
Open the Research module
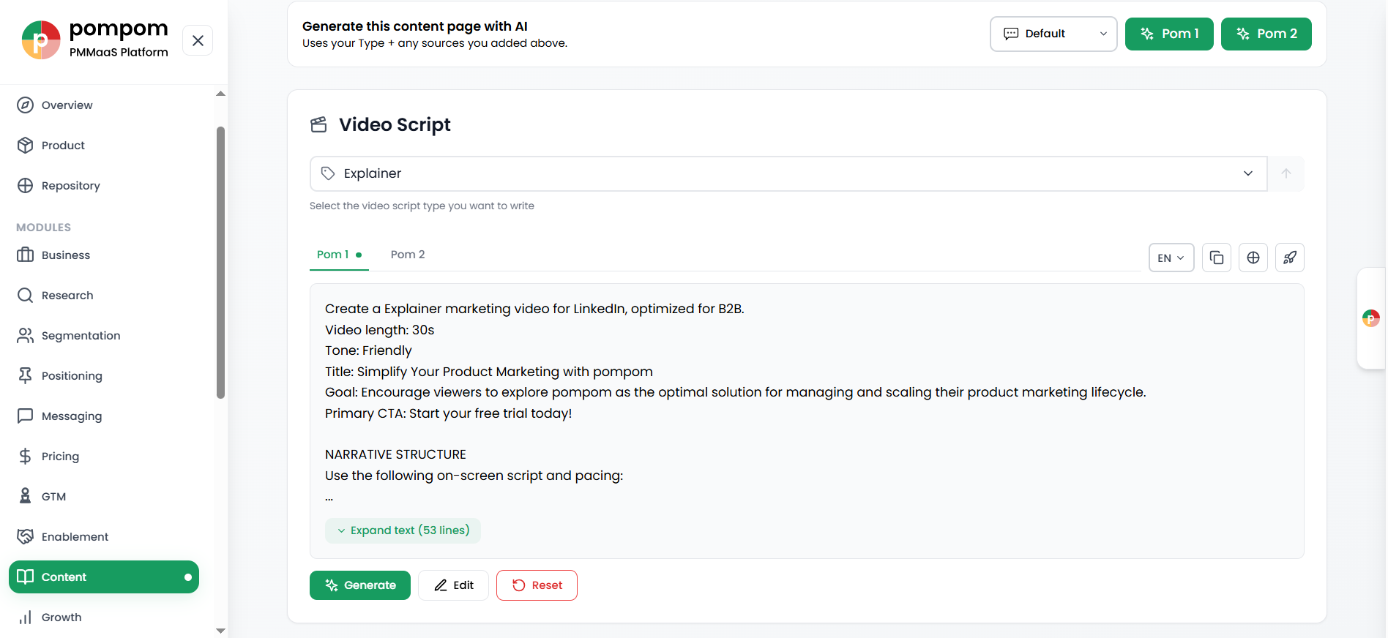pos(103,295)
